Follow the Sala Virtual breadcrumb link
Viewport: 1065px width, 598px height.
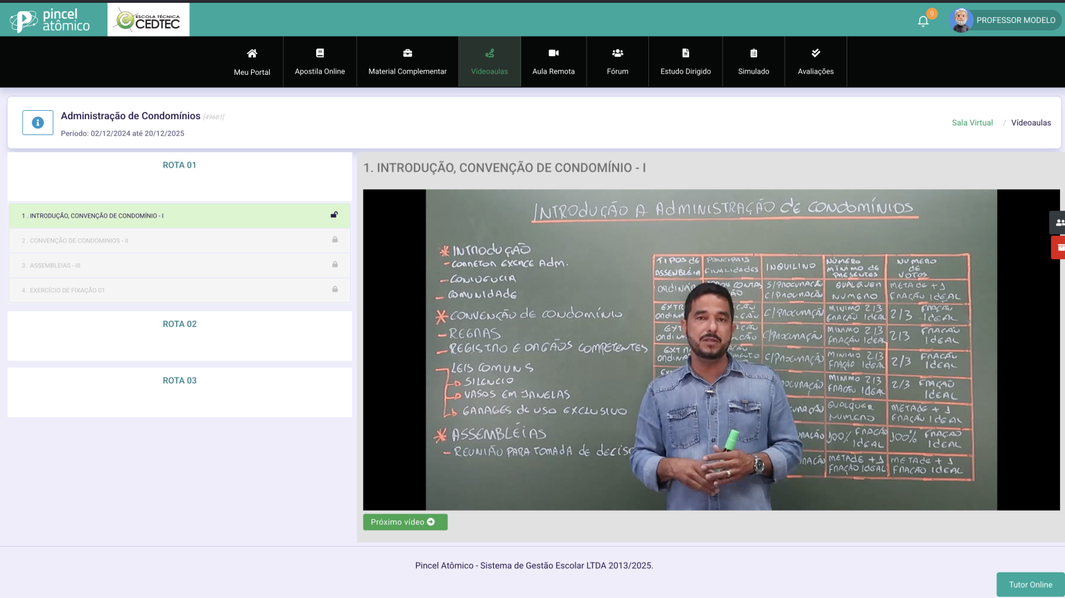coord(972,123)
